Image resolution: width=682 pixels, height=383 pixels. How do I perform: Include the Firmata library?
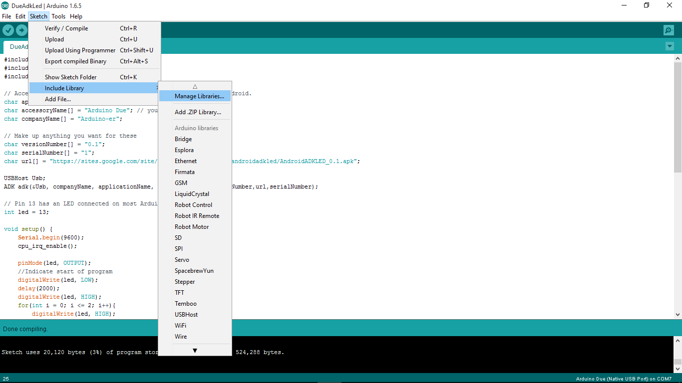click(195, 172)
